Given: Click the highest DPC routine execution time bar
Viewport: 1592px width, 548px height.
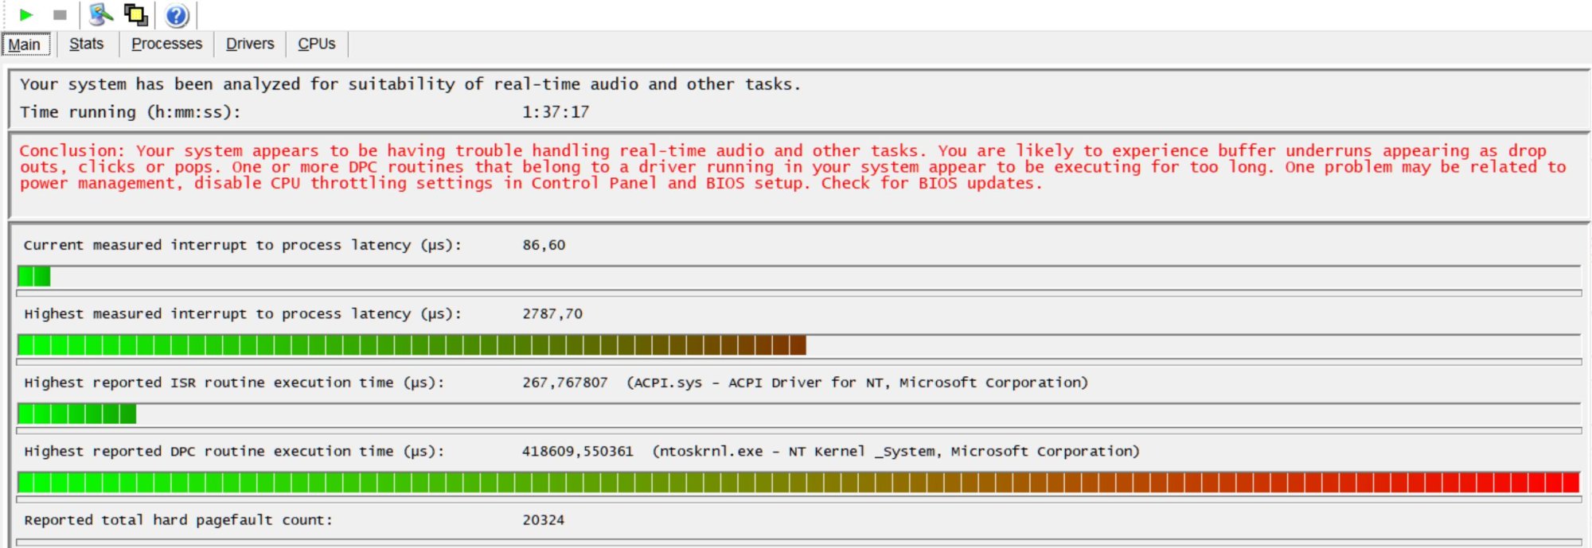Looking at the screenshot, I should (x=798, y=482).
